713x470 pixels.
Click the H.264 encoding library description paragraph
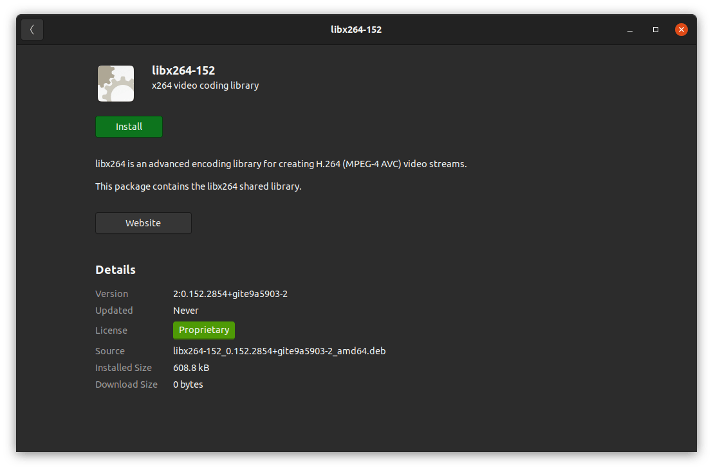pos(281,164)
